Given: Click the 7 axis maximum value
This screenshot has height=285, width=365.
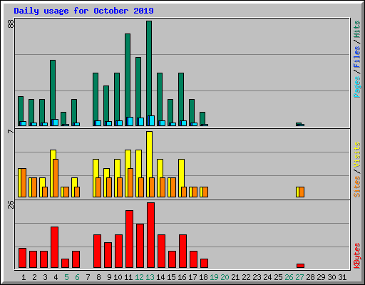Looking at the screenshot, I should 11,131.
